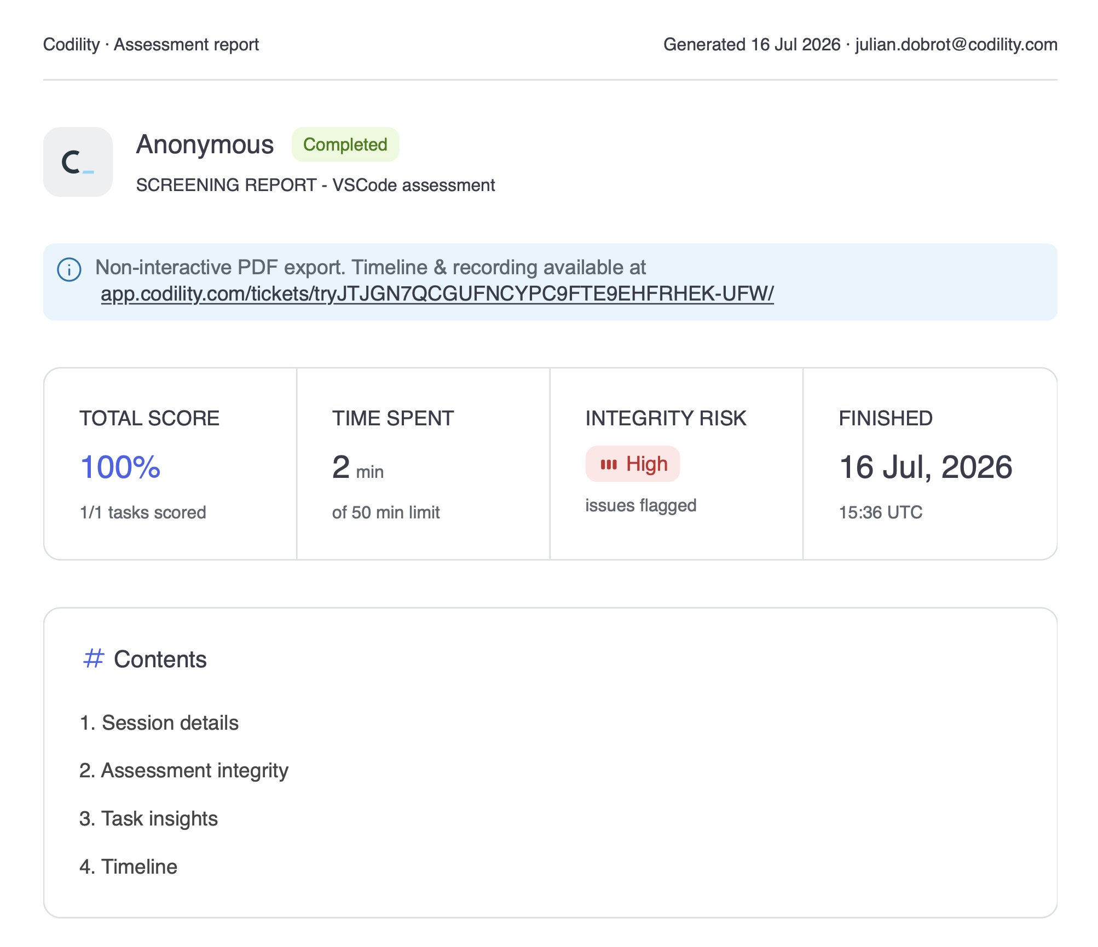Click the TIME SPENT 2 min value

pyautogui.click(x=357, y=467)
